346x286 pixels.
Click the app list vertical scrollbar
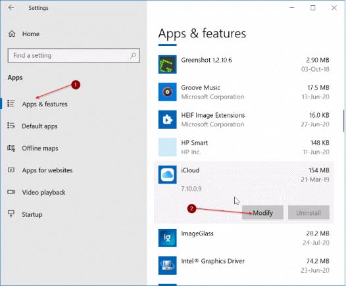coord(344,121)
